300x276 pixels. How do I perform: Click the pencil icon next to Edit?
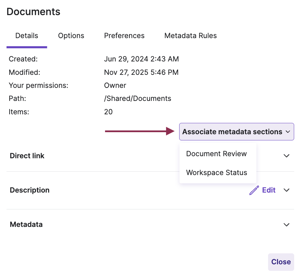click(254, 190)
